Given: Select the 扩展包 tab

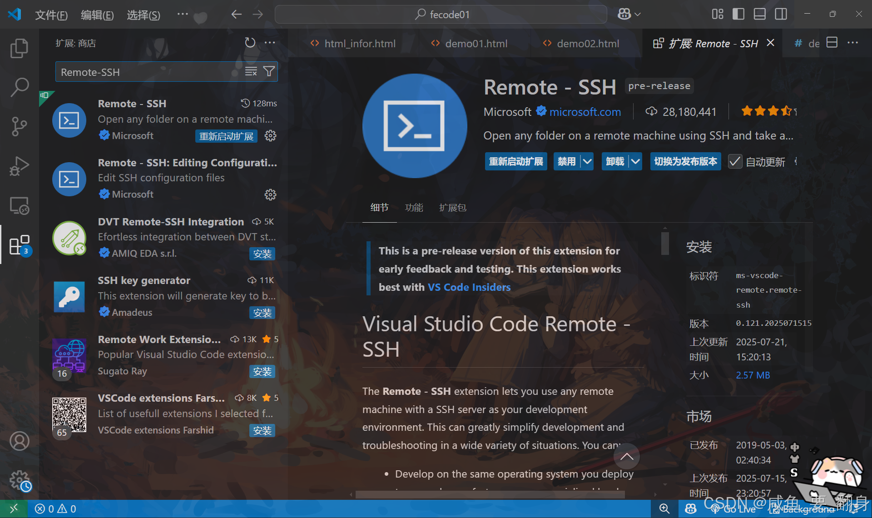Looking at the screenshot, I should click(x=453, y=208).
